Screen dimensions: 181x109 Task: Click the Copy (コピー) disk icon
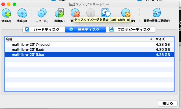click(x=42, y=13)
